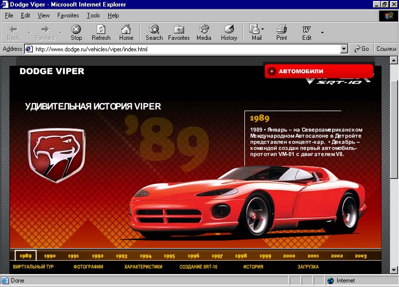
Task: Click the Windows flag throbber logo
Action: (389, 16)
